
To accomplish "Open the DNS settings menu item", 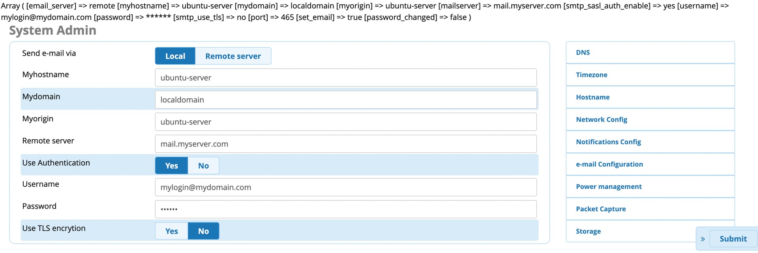I will 650,52.
